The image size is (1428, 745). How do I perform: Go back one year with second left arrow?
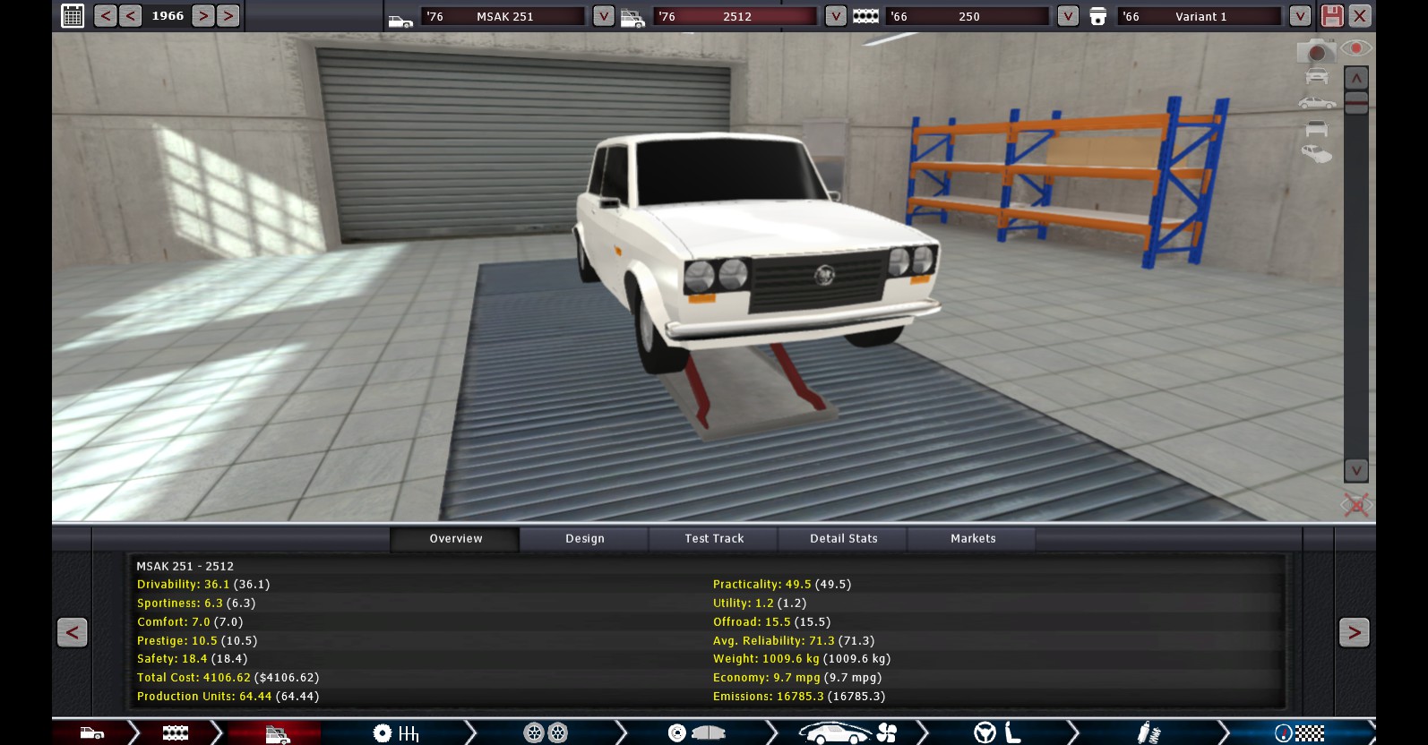(131, 15)
